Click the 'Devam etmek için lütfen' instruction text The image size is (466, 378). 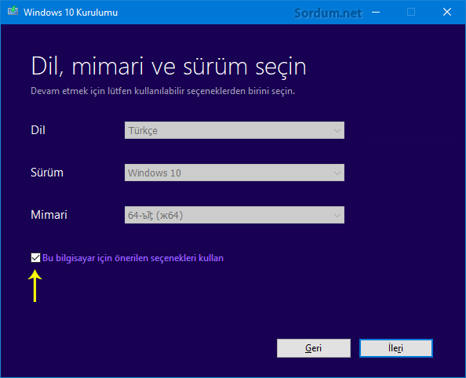point(163,91)
